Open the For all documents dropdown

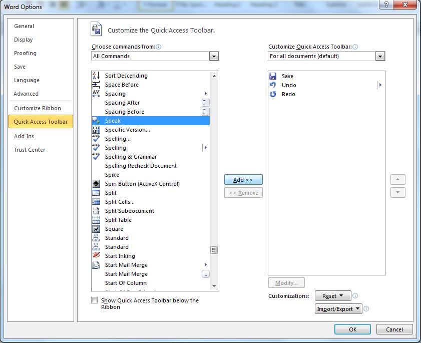click(x=380, y=56)
